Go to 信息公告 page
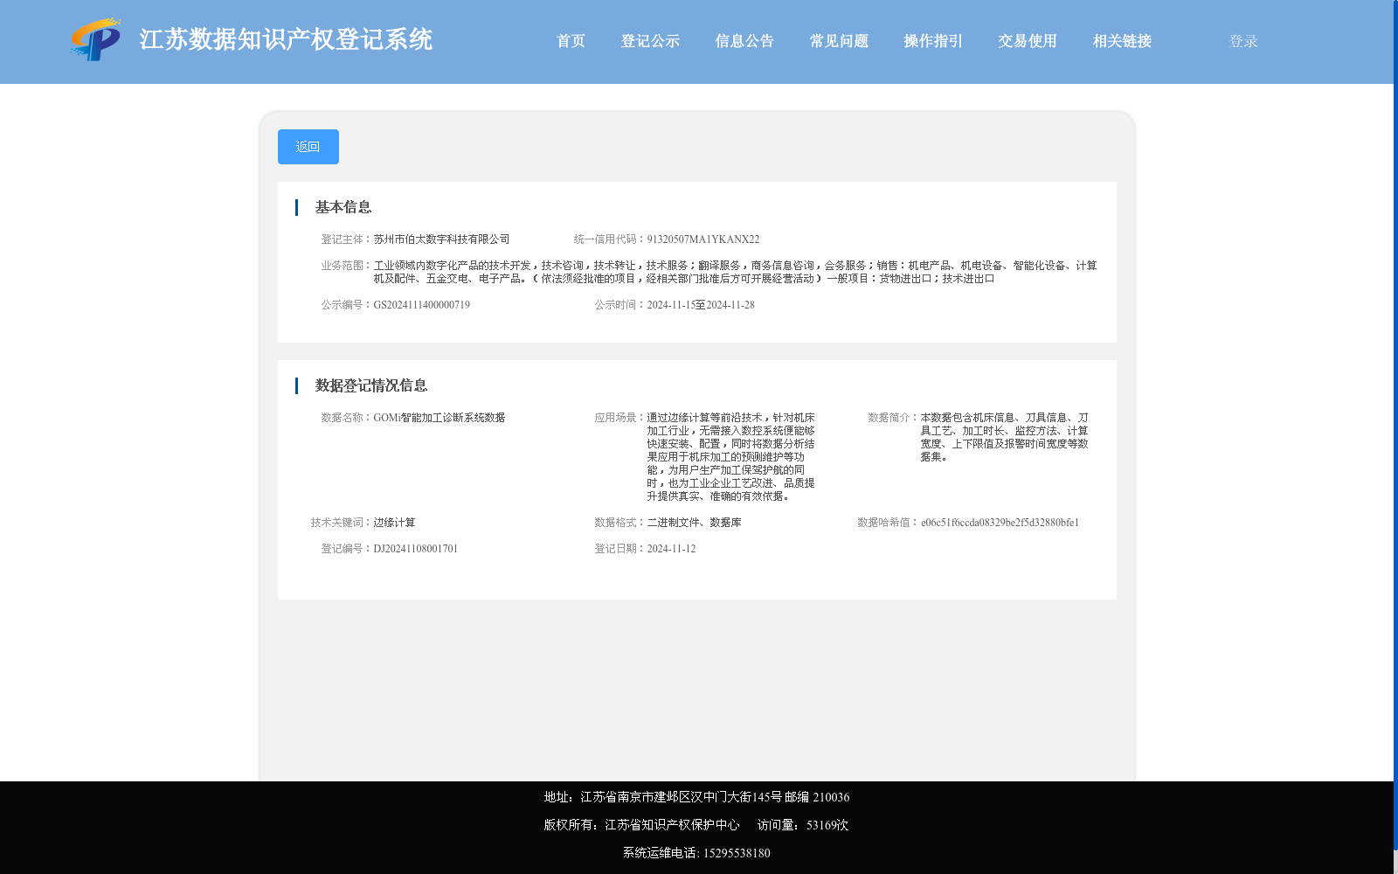This screenshot has height=874, width=1398. 744,41
